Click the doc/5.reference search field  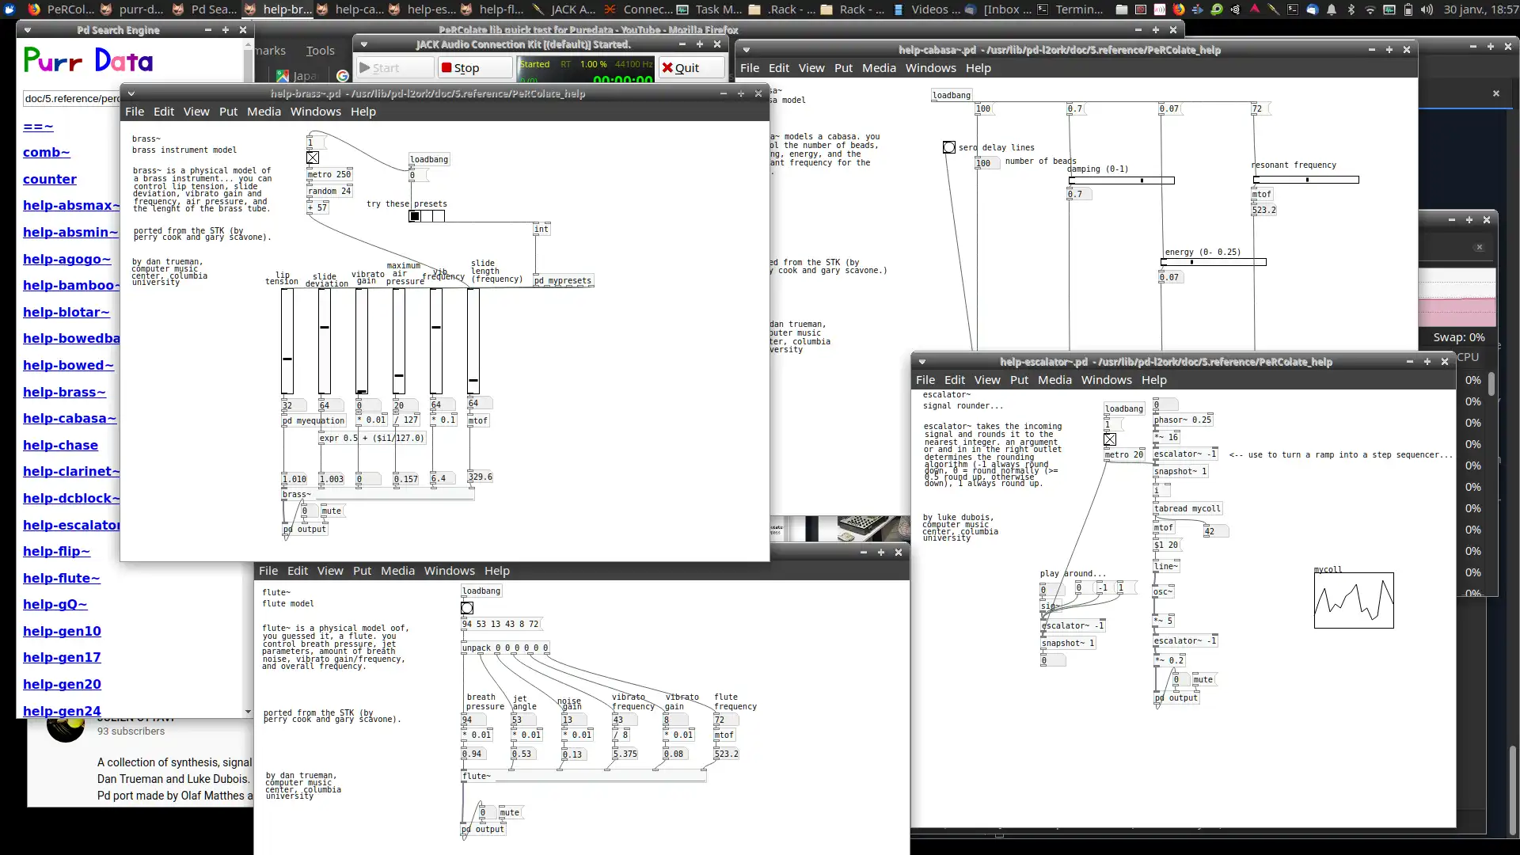[71, 99]
